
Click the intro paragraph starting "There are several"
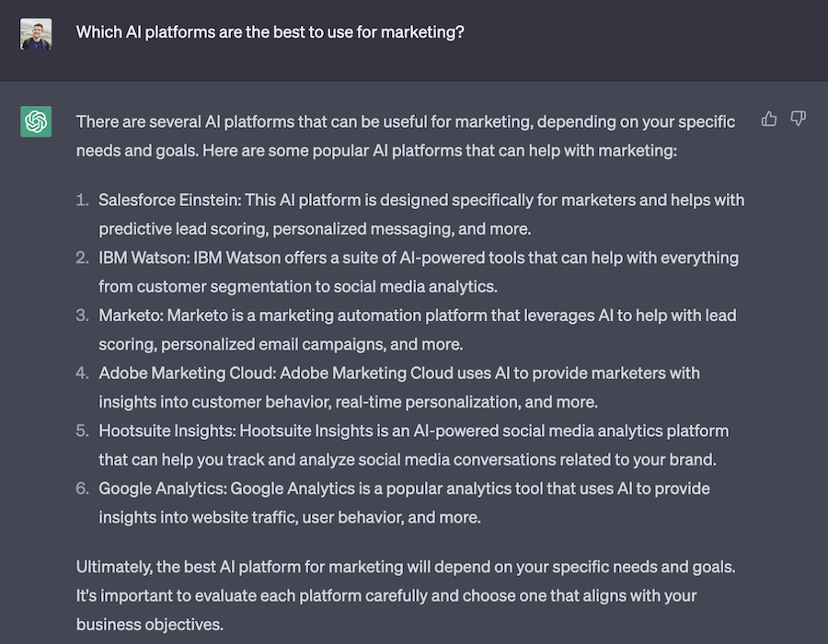click(x=405, y=134)
